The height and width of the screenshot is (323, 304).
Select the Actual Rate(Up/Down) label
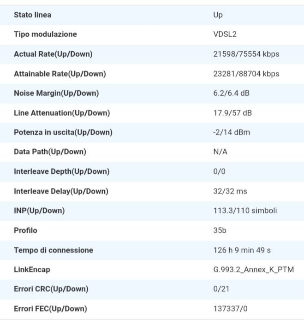[x=53, y=54]
